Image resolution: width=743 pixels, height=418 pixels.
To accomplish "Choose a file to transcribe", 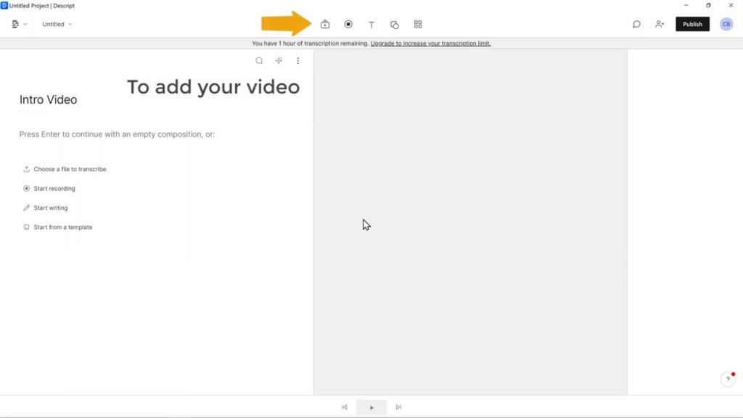I will pos(65,169).
